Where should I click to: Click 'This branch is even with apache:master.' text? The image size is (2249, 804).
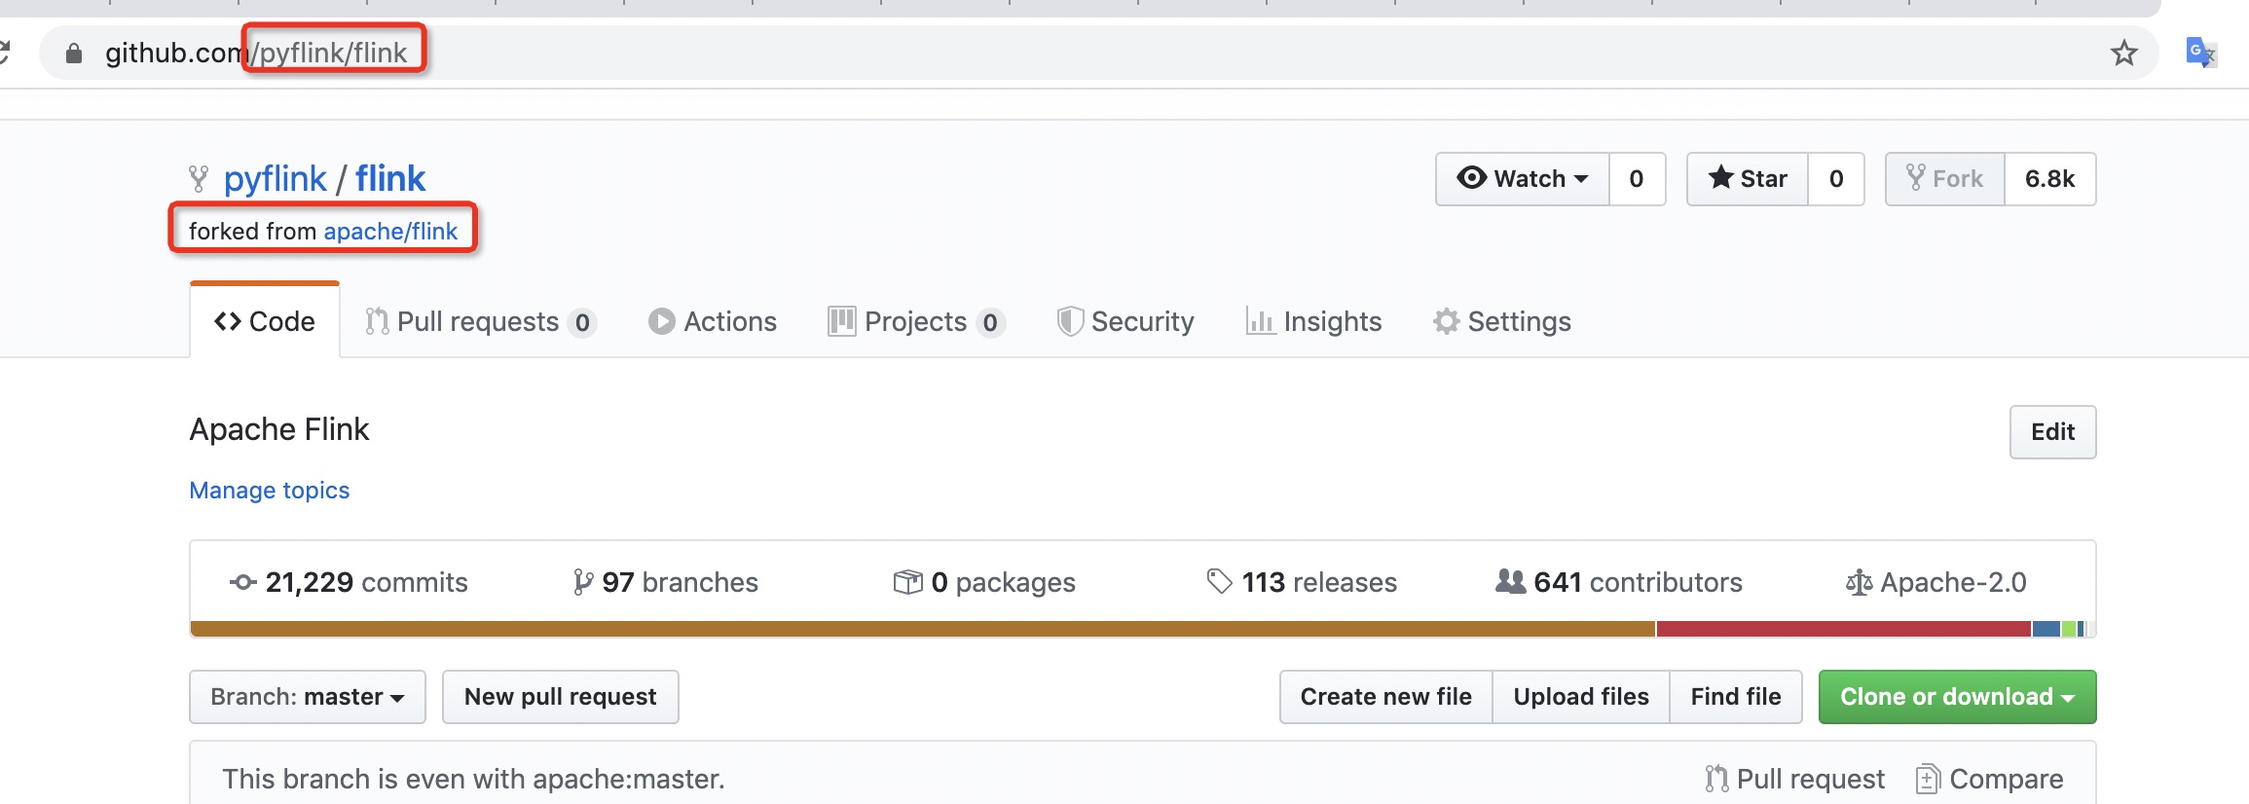(473, 779)
